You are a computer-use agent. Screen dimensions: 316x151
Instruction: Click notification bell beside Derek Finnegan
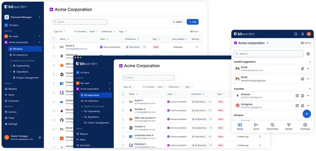tap(40, 137)
